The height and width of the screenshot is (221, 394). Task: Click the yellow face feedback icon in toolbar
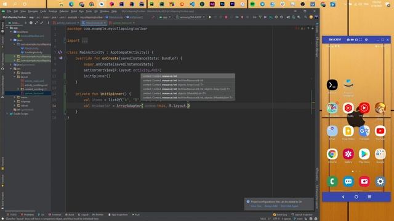click(311, 17)
